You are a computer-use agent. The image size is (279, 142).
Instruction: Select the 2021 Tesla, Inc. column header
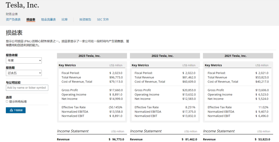[238, 56]
